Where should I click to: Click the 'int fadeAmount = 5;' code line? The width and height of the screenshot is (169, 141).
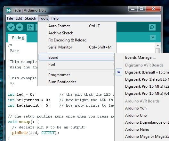29,105
